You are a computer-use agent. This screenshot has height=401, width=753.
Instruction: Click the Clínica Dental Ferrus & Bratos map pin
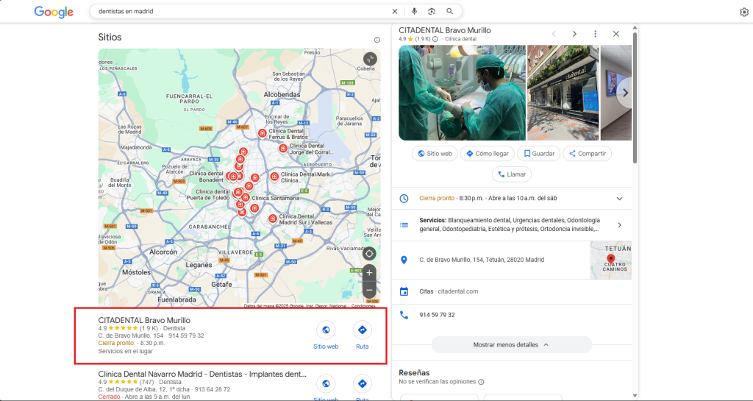[x=263, y=133]
